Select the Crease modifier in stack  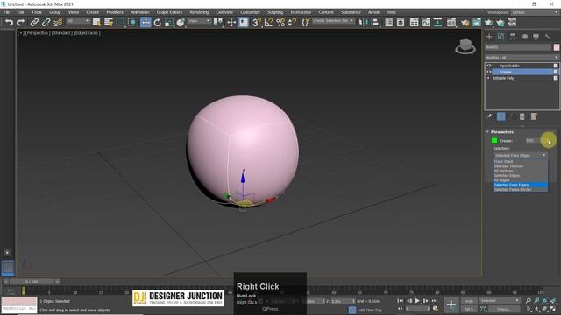(x=522, y=72)
